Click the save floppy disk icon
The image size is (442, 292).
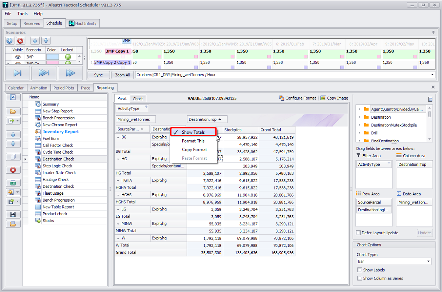pos(13,215)
